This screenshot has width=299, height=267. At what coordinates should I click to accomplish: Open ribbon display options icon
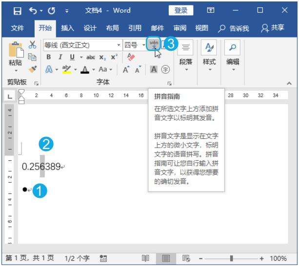tap(211, 10)
